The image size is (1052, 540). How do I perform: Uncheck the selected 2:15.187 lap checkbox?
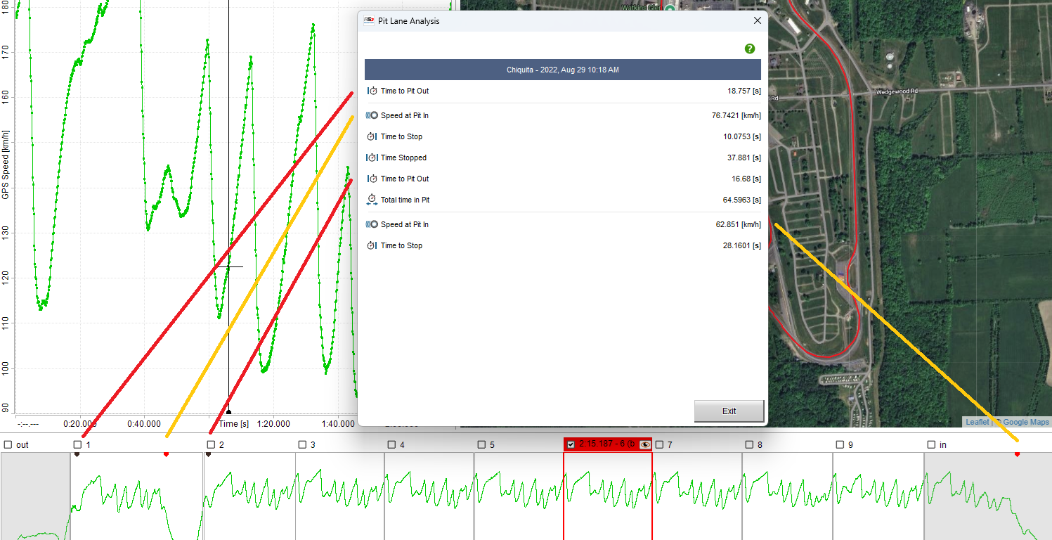tap(571, 444)
